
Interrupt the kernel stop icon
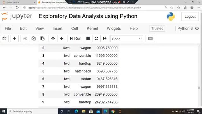(88, 38)
